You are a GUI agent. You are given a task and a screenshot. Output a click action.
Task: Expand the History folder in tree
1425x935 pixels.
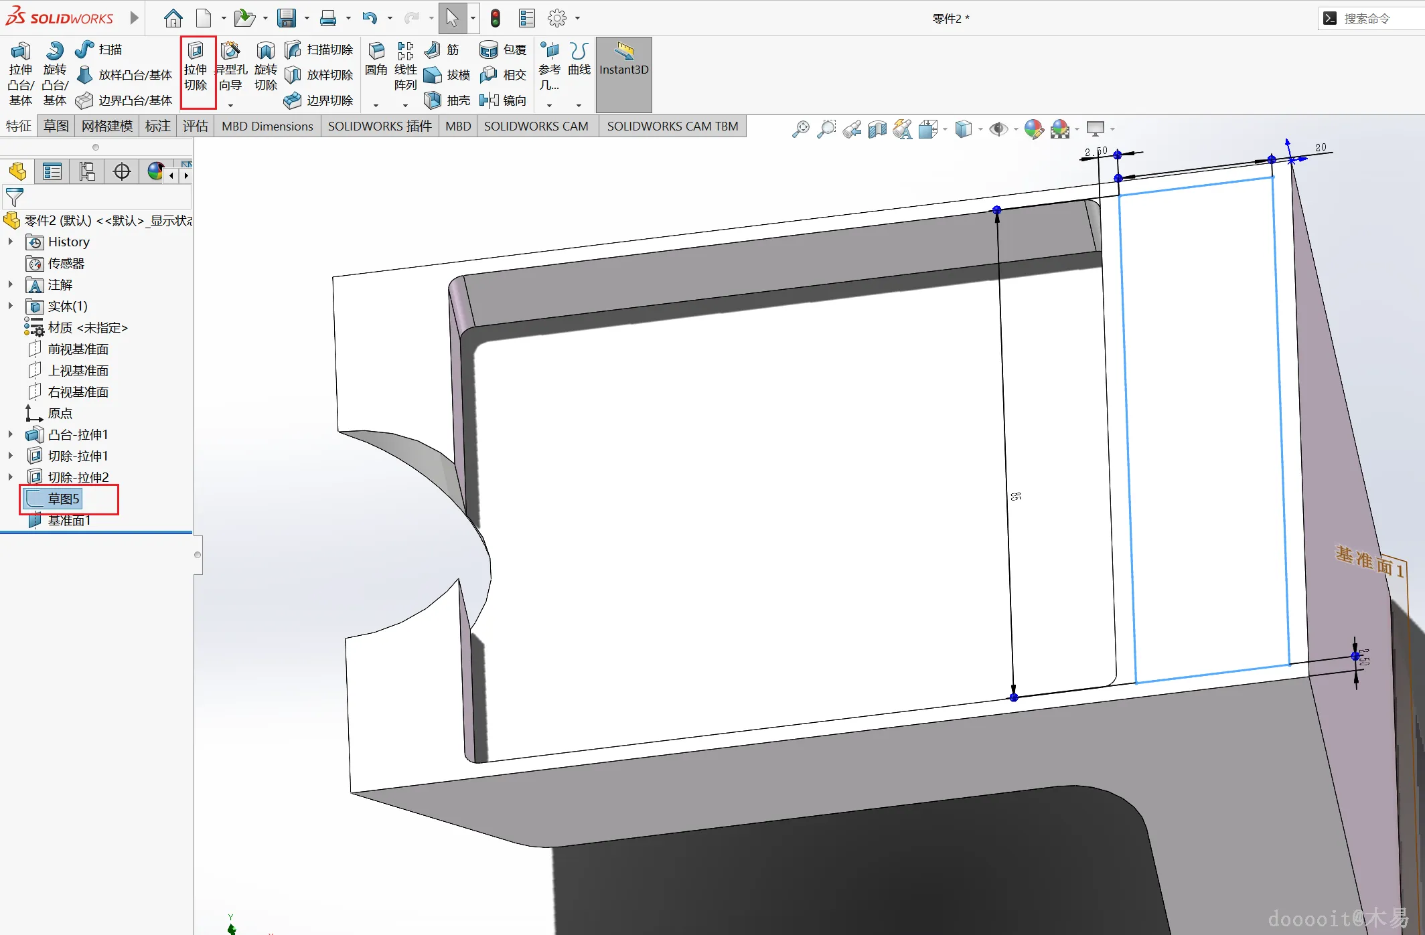[11, 242]
